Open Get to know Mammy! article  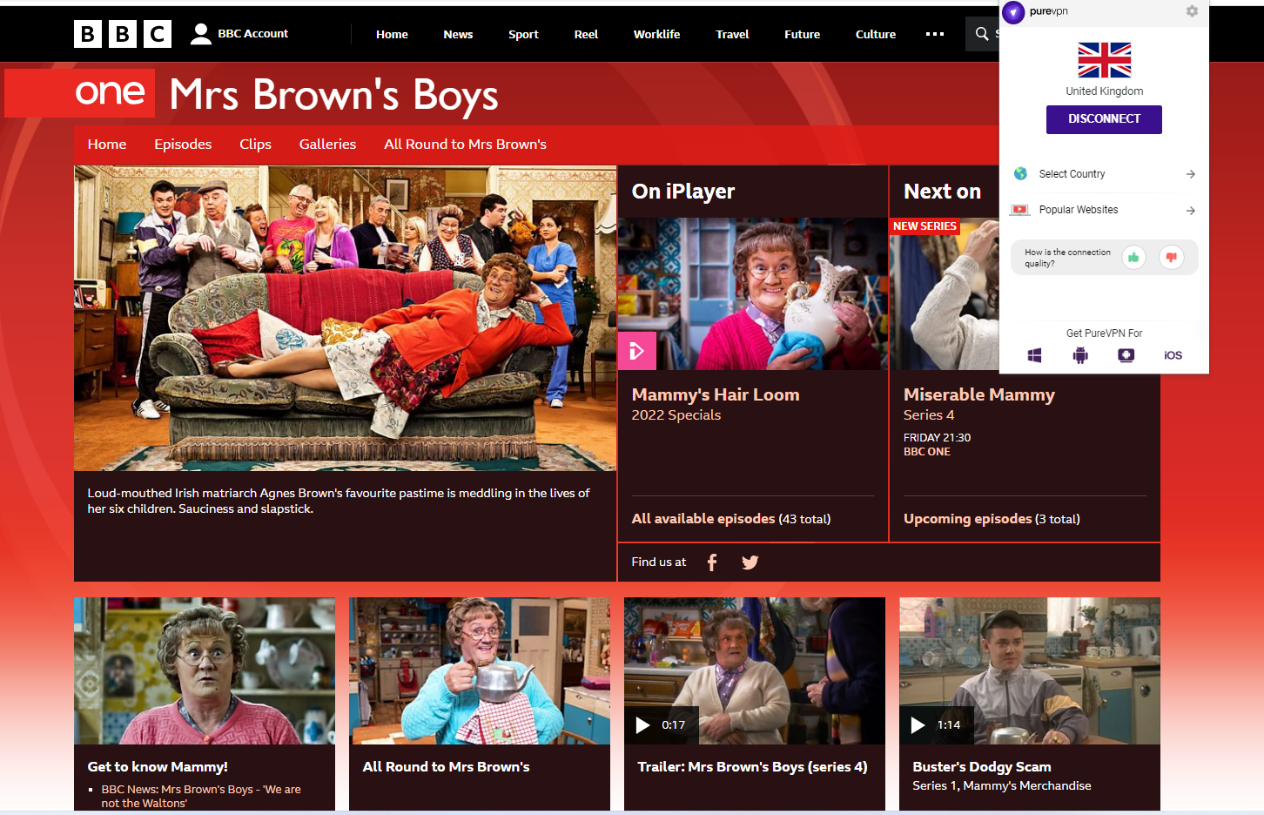pyautogui.click(x=158, y=767)
